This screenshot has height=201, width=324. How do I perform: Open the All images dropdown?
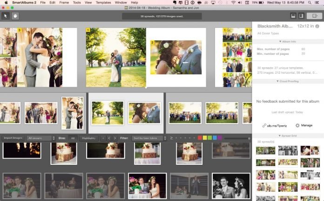[x=41, y=138]
